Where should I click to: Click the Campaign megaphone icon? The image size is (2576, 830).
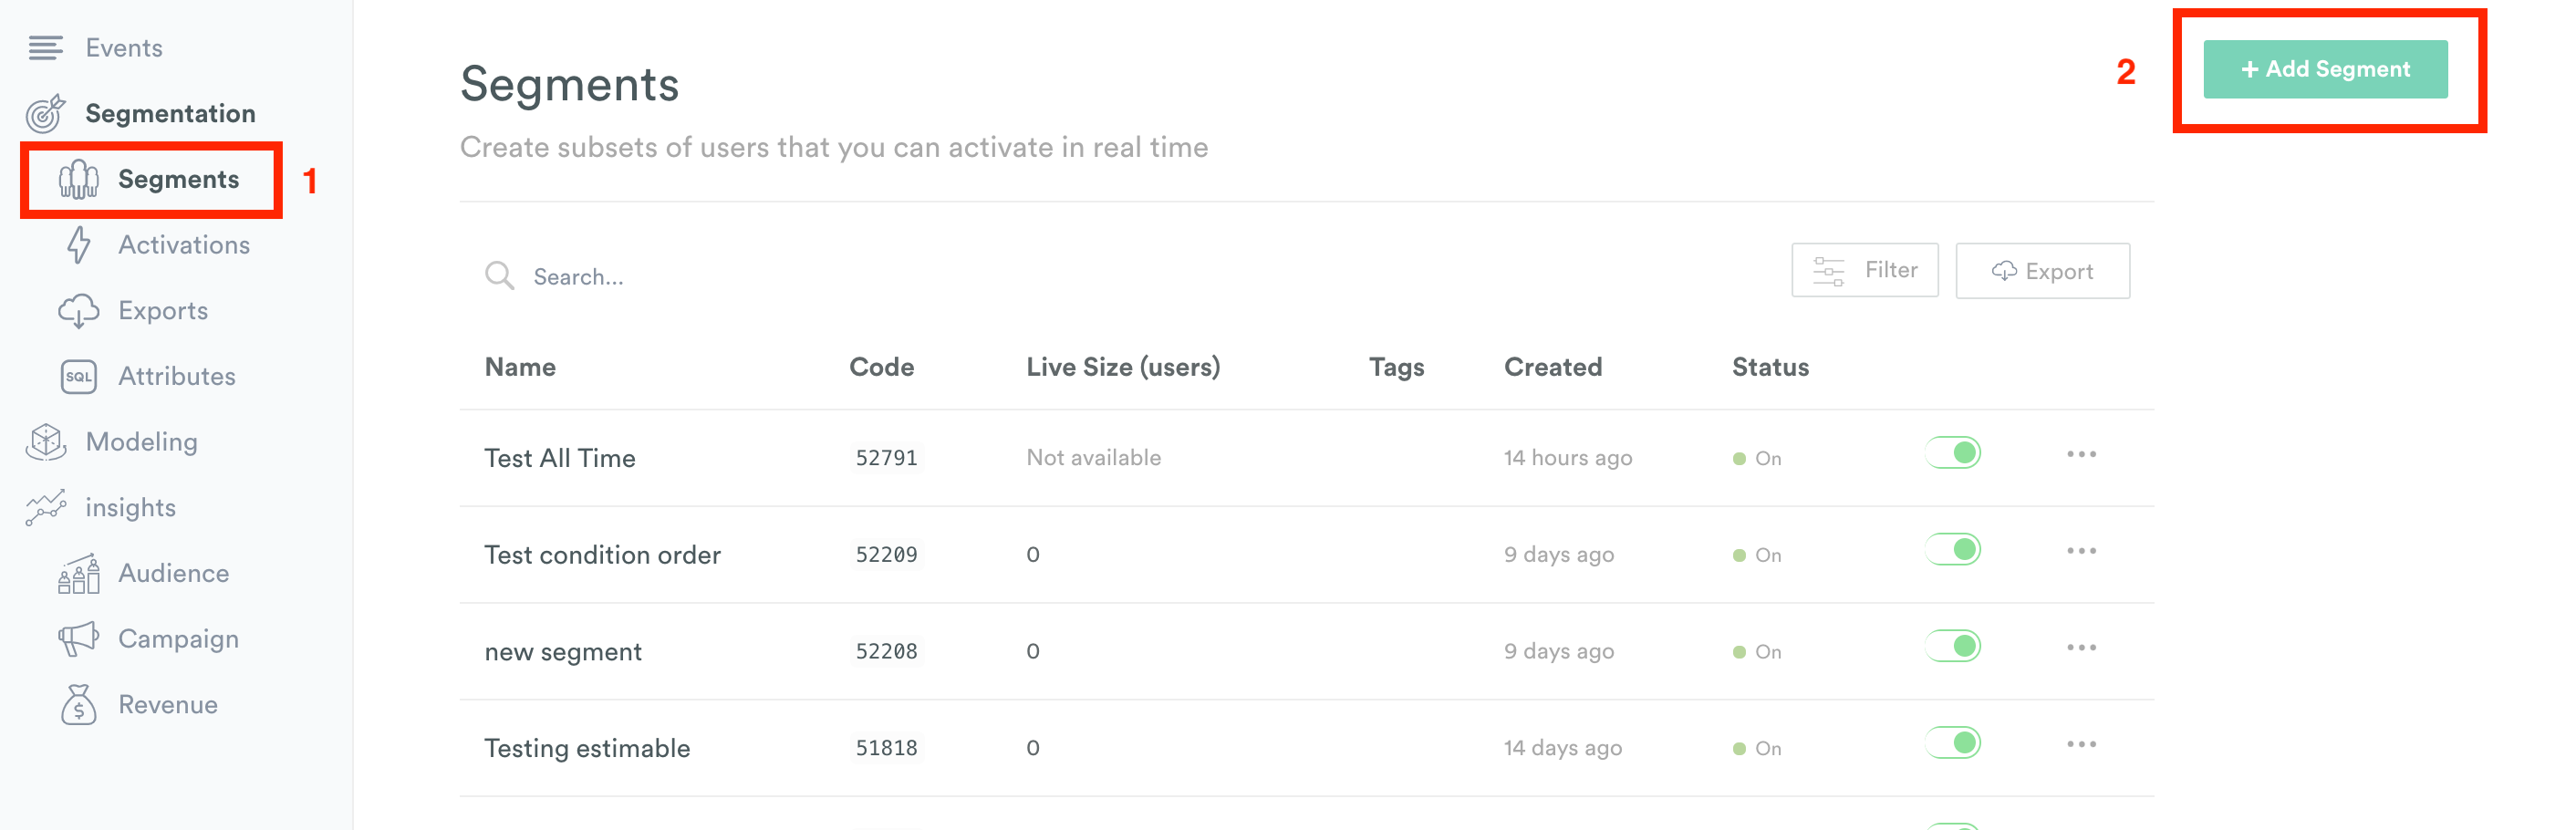[x=79, y=639]
